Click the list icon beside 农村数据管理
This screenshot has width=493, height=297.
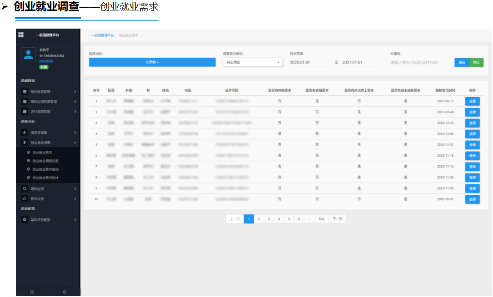coord(25,111)
